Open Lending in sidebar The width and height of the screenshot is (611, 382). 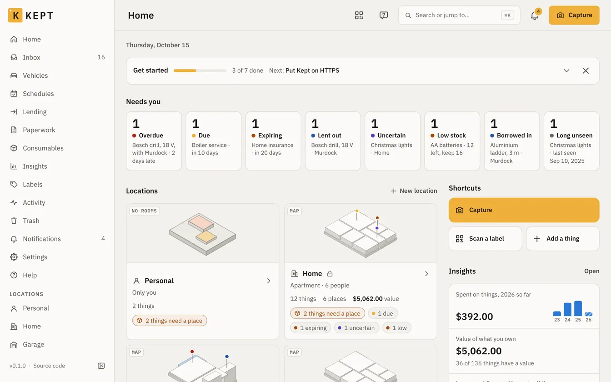click(57, 112)
